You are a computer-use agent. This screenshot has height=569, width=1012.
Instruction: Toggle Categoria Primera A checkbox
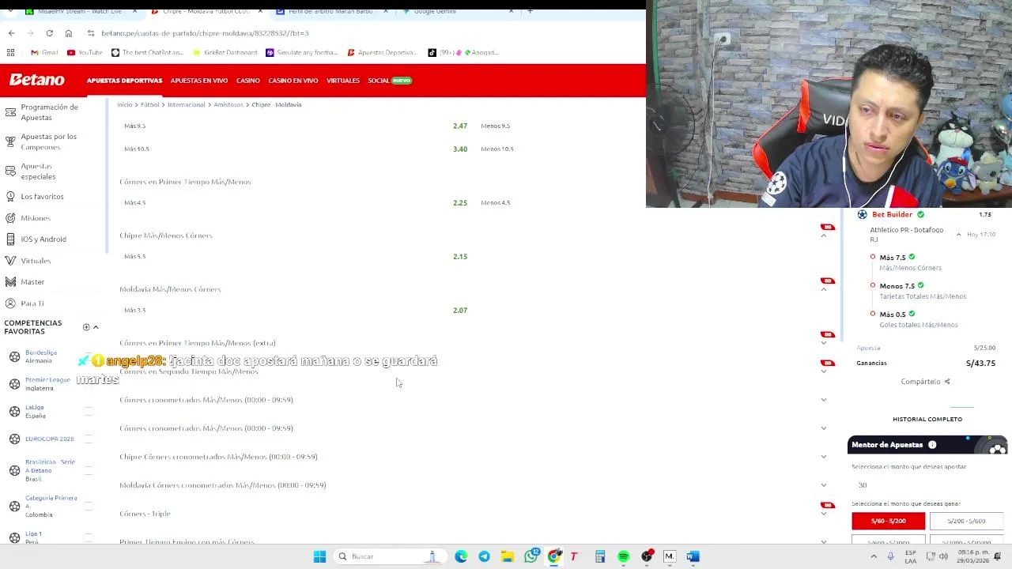[x=89, y=506]
